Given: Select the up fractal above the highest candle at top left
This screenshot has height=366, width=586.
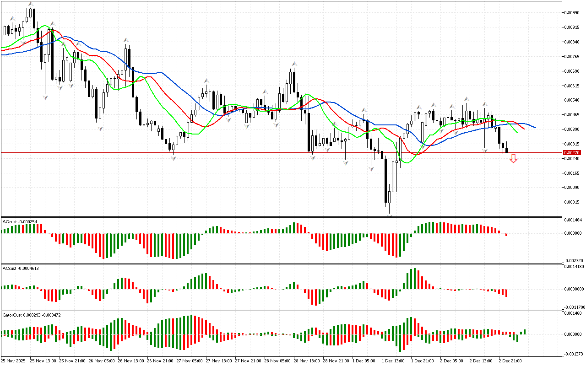Looking at the screenshot, I should pyautogui.click(x=31, y=4).
